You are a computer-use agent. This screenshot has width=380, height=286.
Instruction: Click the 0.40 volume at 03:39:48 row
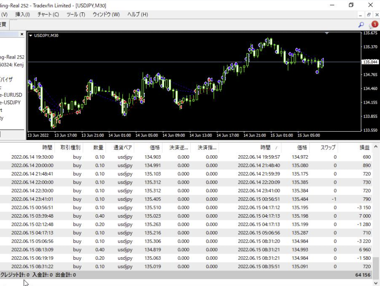pyautogui.click(x=100, y=216)
